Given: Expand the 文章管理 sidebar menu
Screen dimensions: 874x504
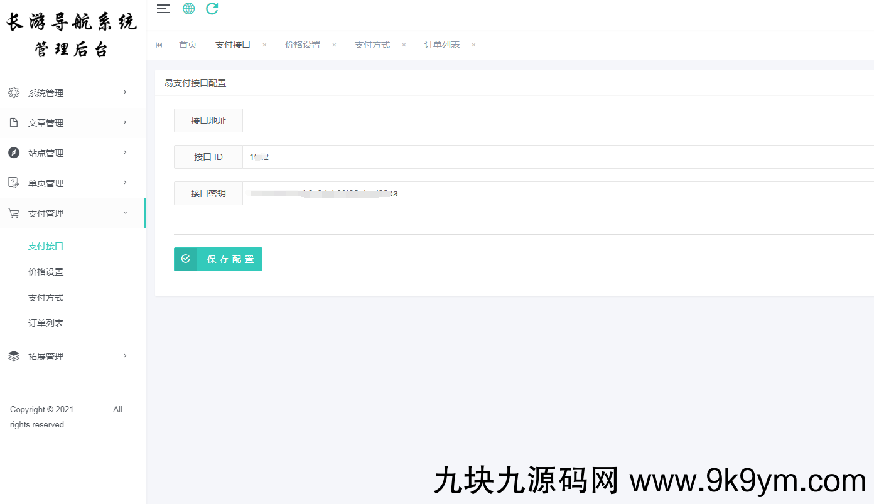Looking at the screenshot, I should point(69,123).
